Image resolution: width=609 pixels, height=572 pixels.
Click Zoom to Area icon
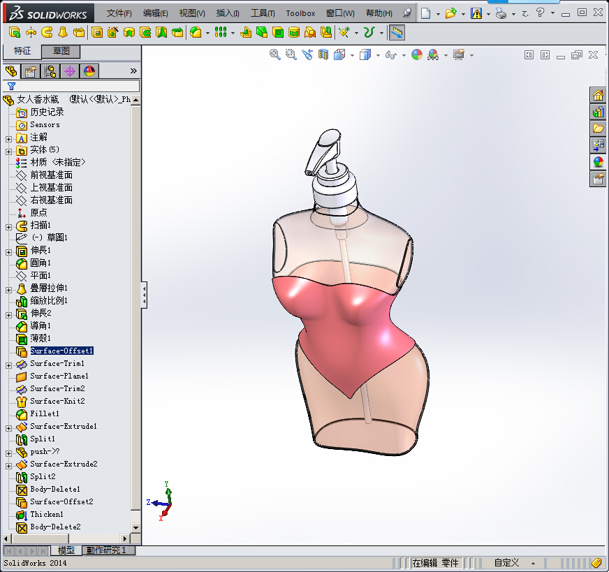tap(291, 54)
